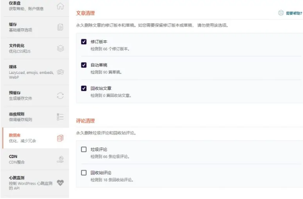Click the 自动草稿 label

(99, 65)
